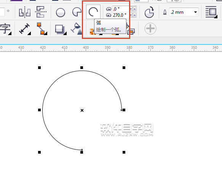Select the Ellipse shape button
Image resolution: width=222 pixels, height=194 pixels.
click(61, 13)
